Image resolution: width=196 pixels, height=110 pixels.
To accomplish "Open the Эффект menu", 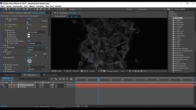I will coord(32,6).
